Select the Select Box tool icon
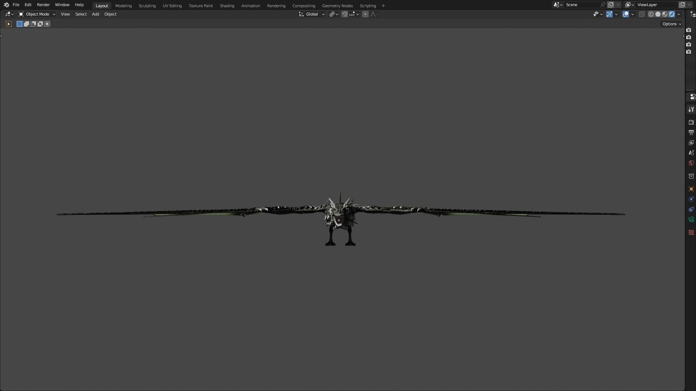Image resolution: width=696 pixels, height=391 pixels. (9, 24)
